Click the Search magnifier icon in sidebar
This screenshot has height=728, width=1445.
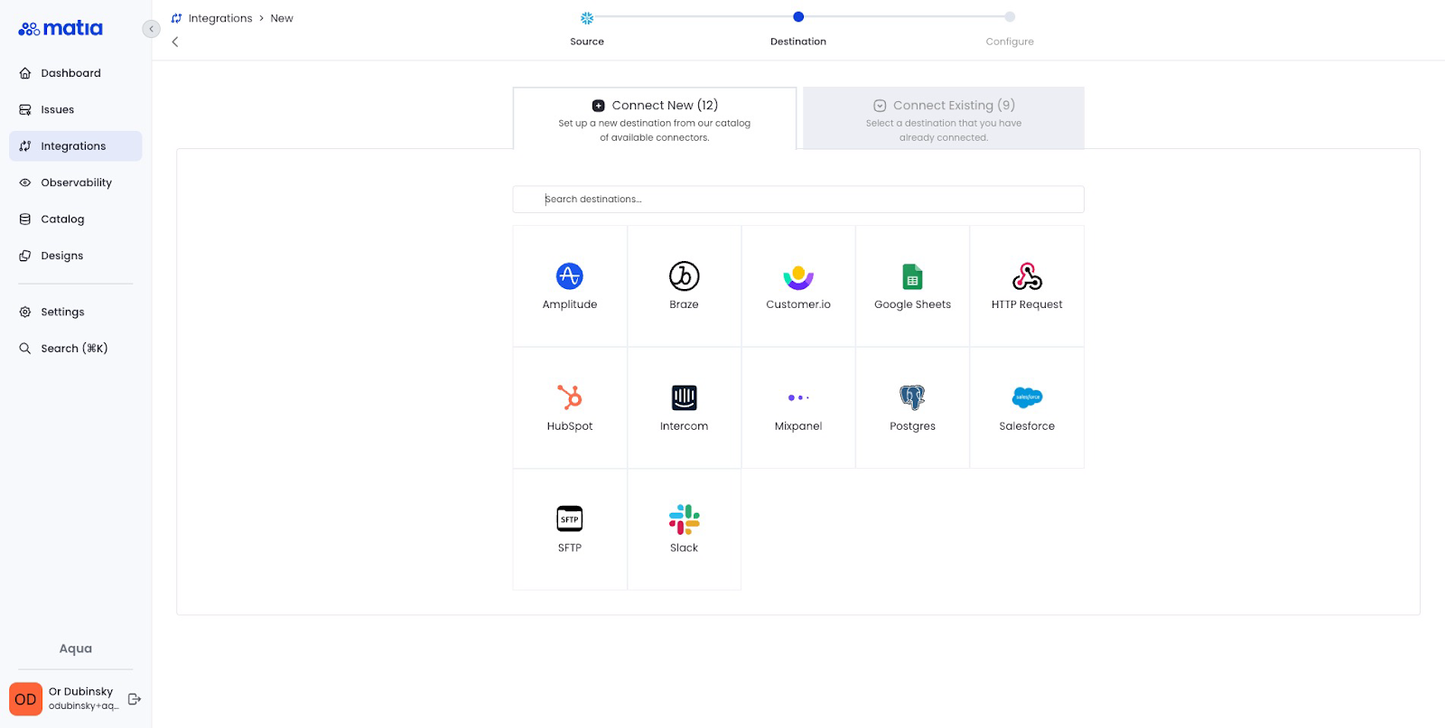(x=25, y=348)
